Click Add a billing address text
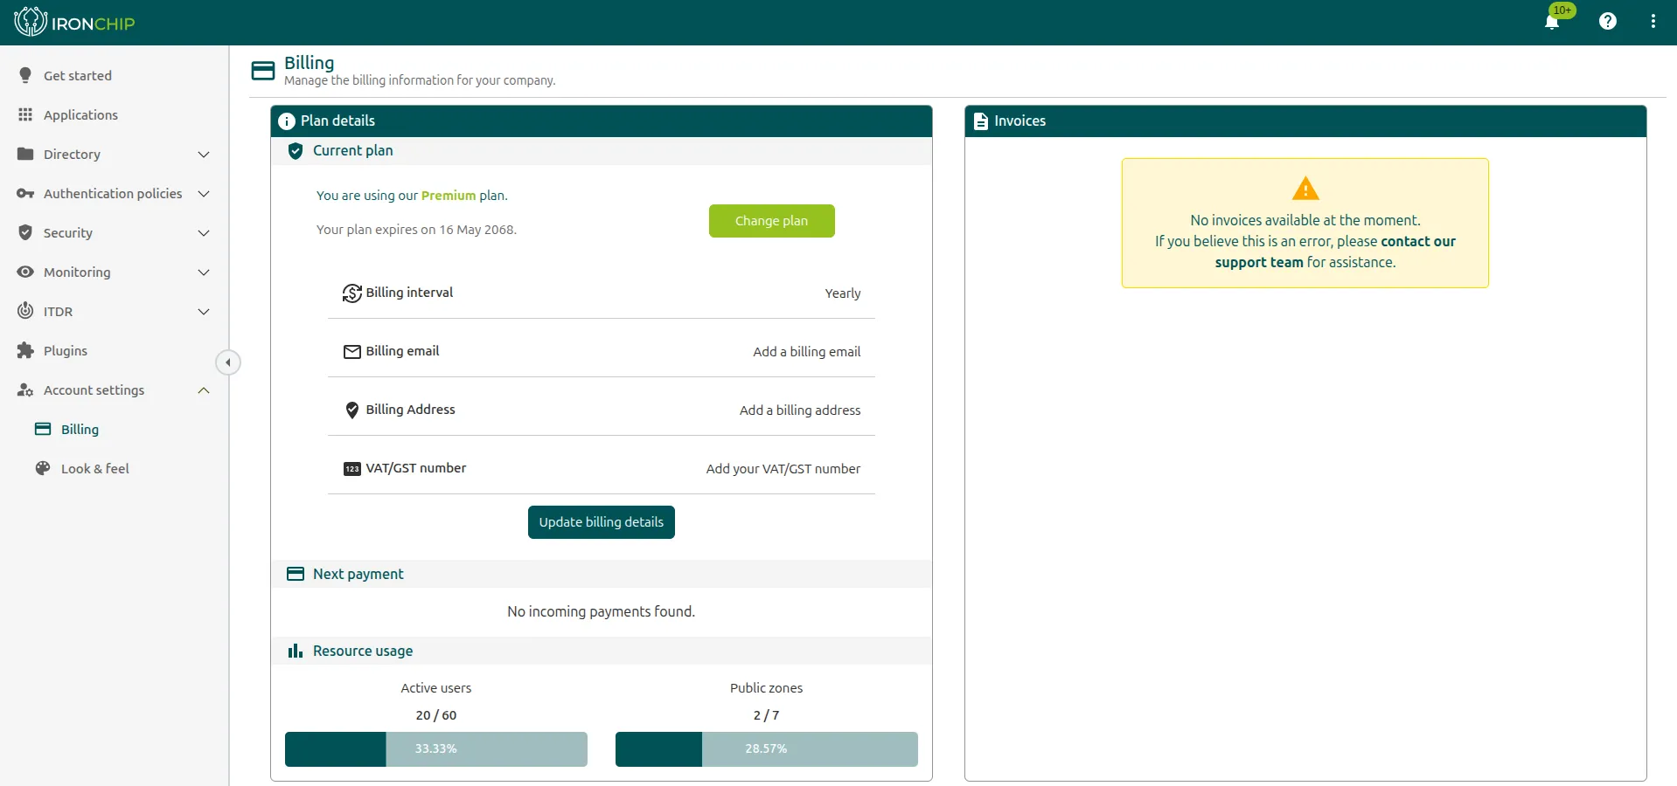Screen dimensions: 1677x786 tap(800, 410)
